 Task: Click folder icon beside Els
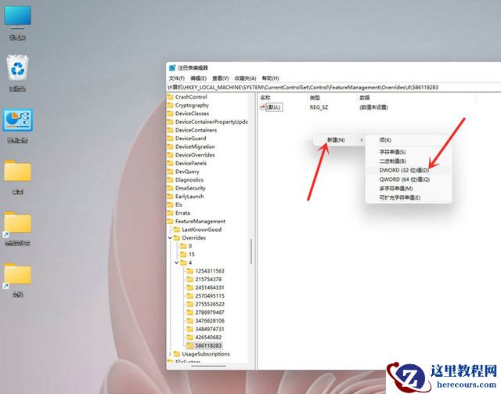click(171, 204)
